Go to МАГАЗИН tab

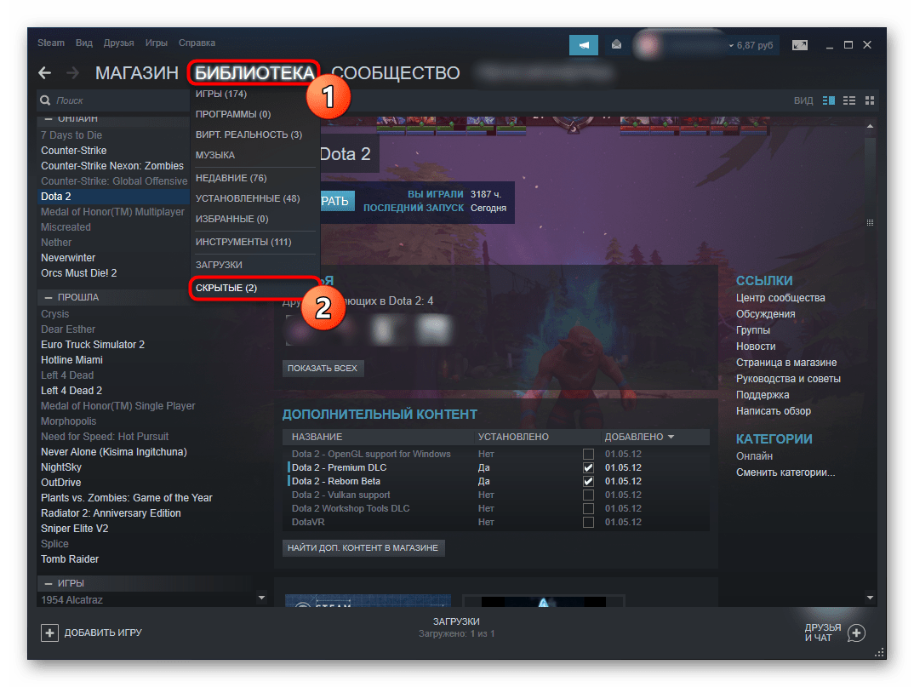click(137, 73)
